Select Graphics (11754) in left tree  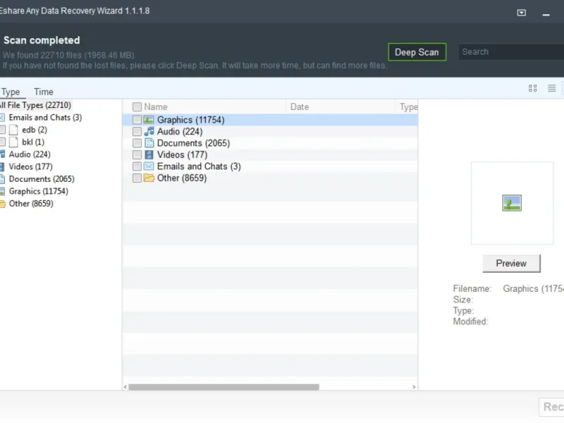coord(39,191)
